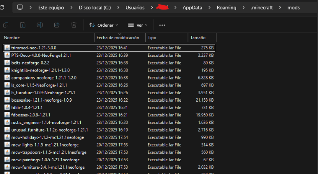This screenshot has height=174, width=318.
Task: Click jar icon of knightlib-neoforge-1.21.1-1.3.0
Action: (x=7, y=70)
